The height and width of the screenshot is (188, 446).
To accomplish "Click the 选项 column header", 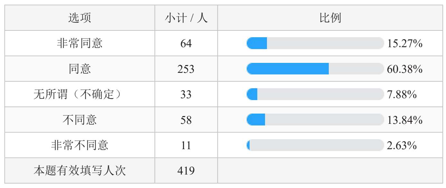I will point(80,18).
